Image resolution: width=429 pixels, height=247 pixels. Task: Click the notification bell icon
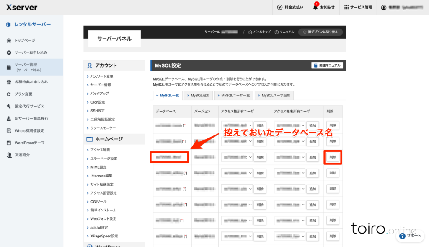coord(316,7)
